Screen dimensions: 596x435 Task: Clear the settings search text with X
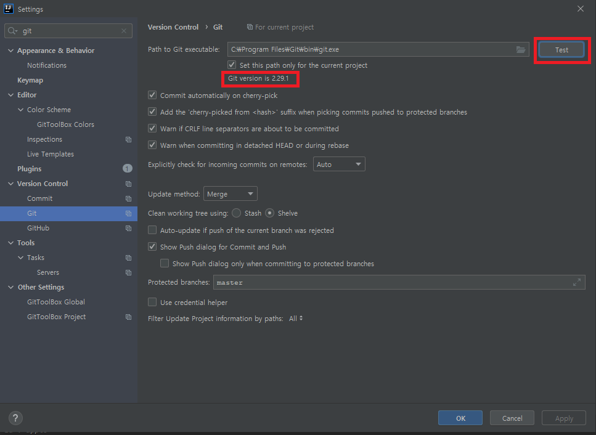(124, 31)
